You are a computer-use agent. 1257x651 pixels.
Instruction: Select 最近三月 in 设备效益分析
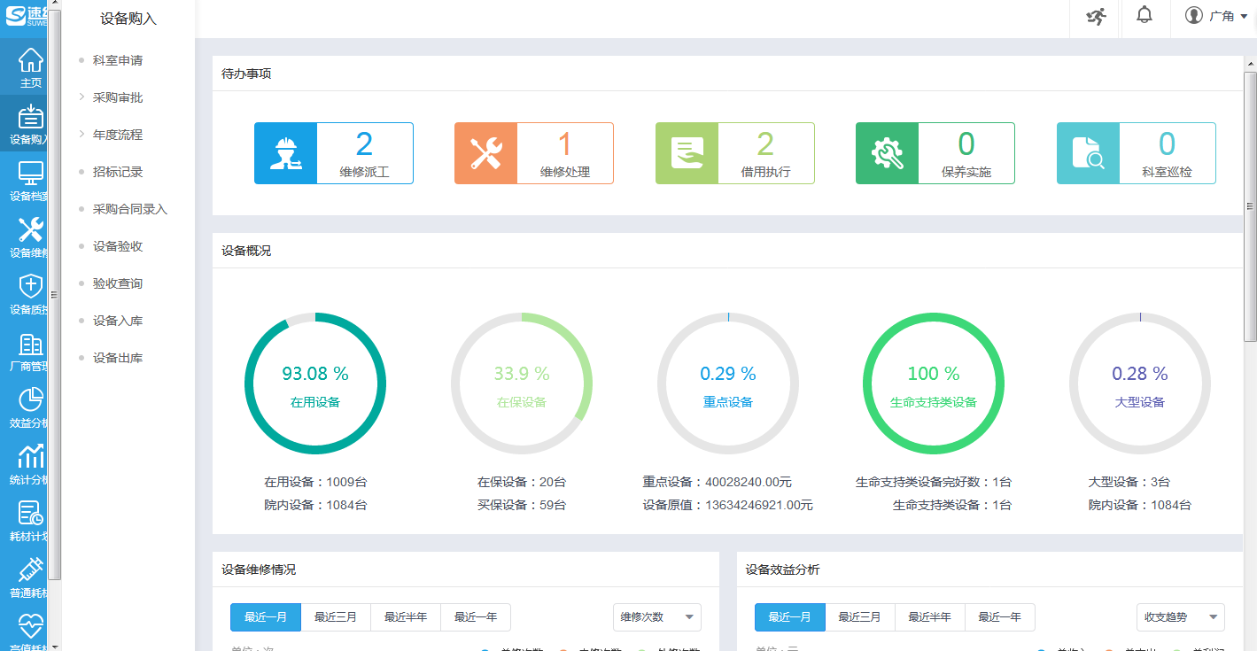click(x=860, y=617)
